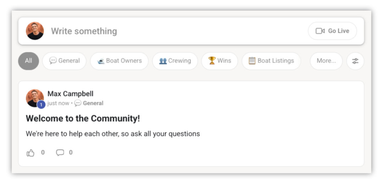Screen dimensions: 383x184
Task: Click the people icon in Crewing filter
Action: point(163,61)
